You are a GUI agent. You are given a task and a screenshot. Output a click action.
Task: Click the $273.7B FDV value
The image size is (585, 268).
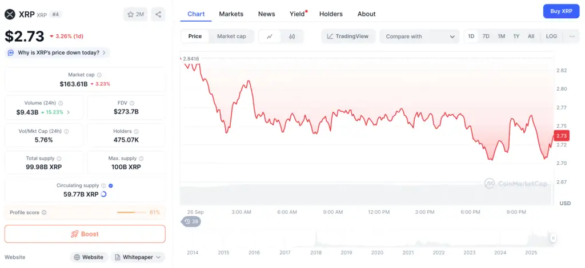(126, 112)
